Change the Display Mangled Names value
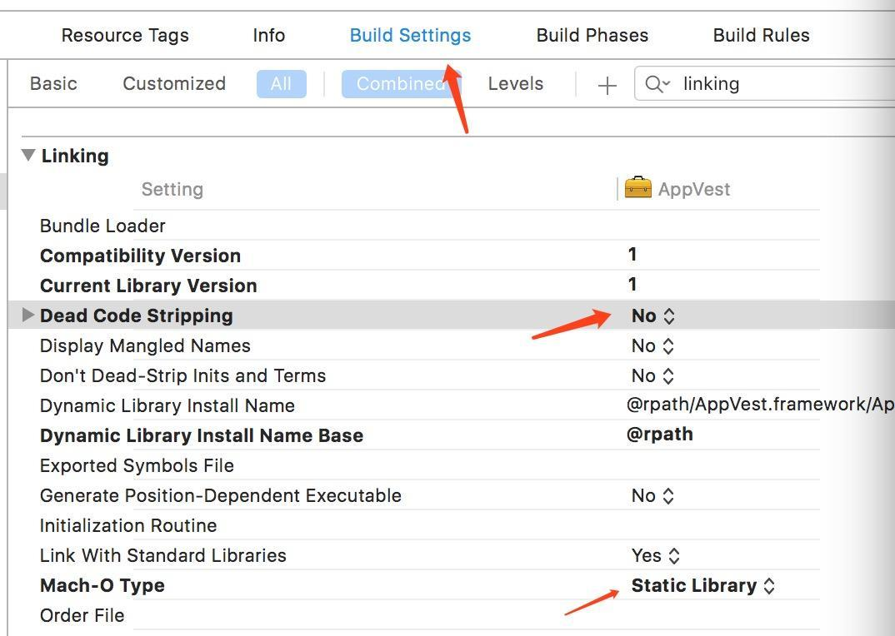 [653, 345]
